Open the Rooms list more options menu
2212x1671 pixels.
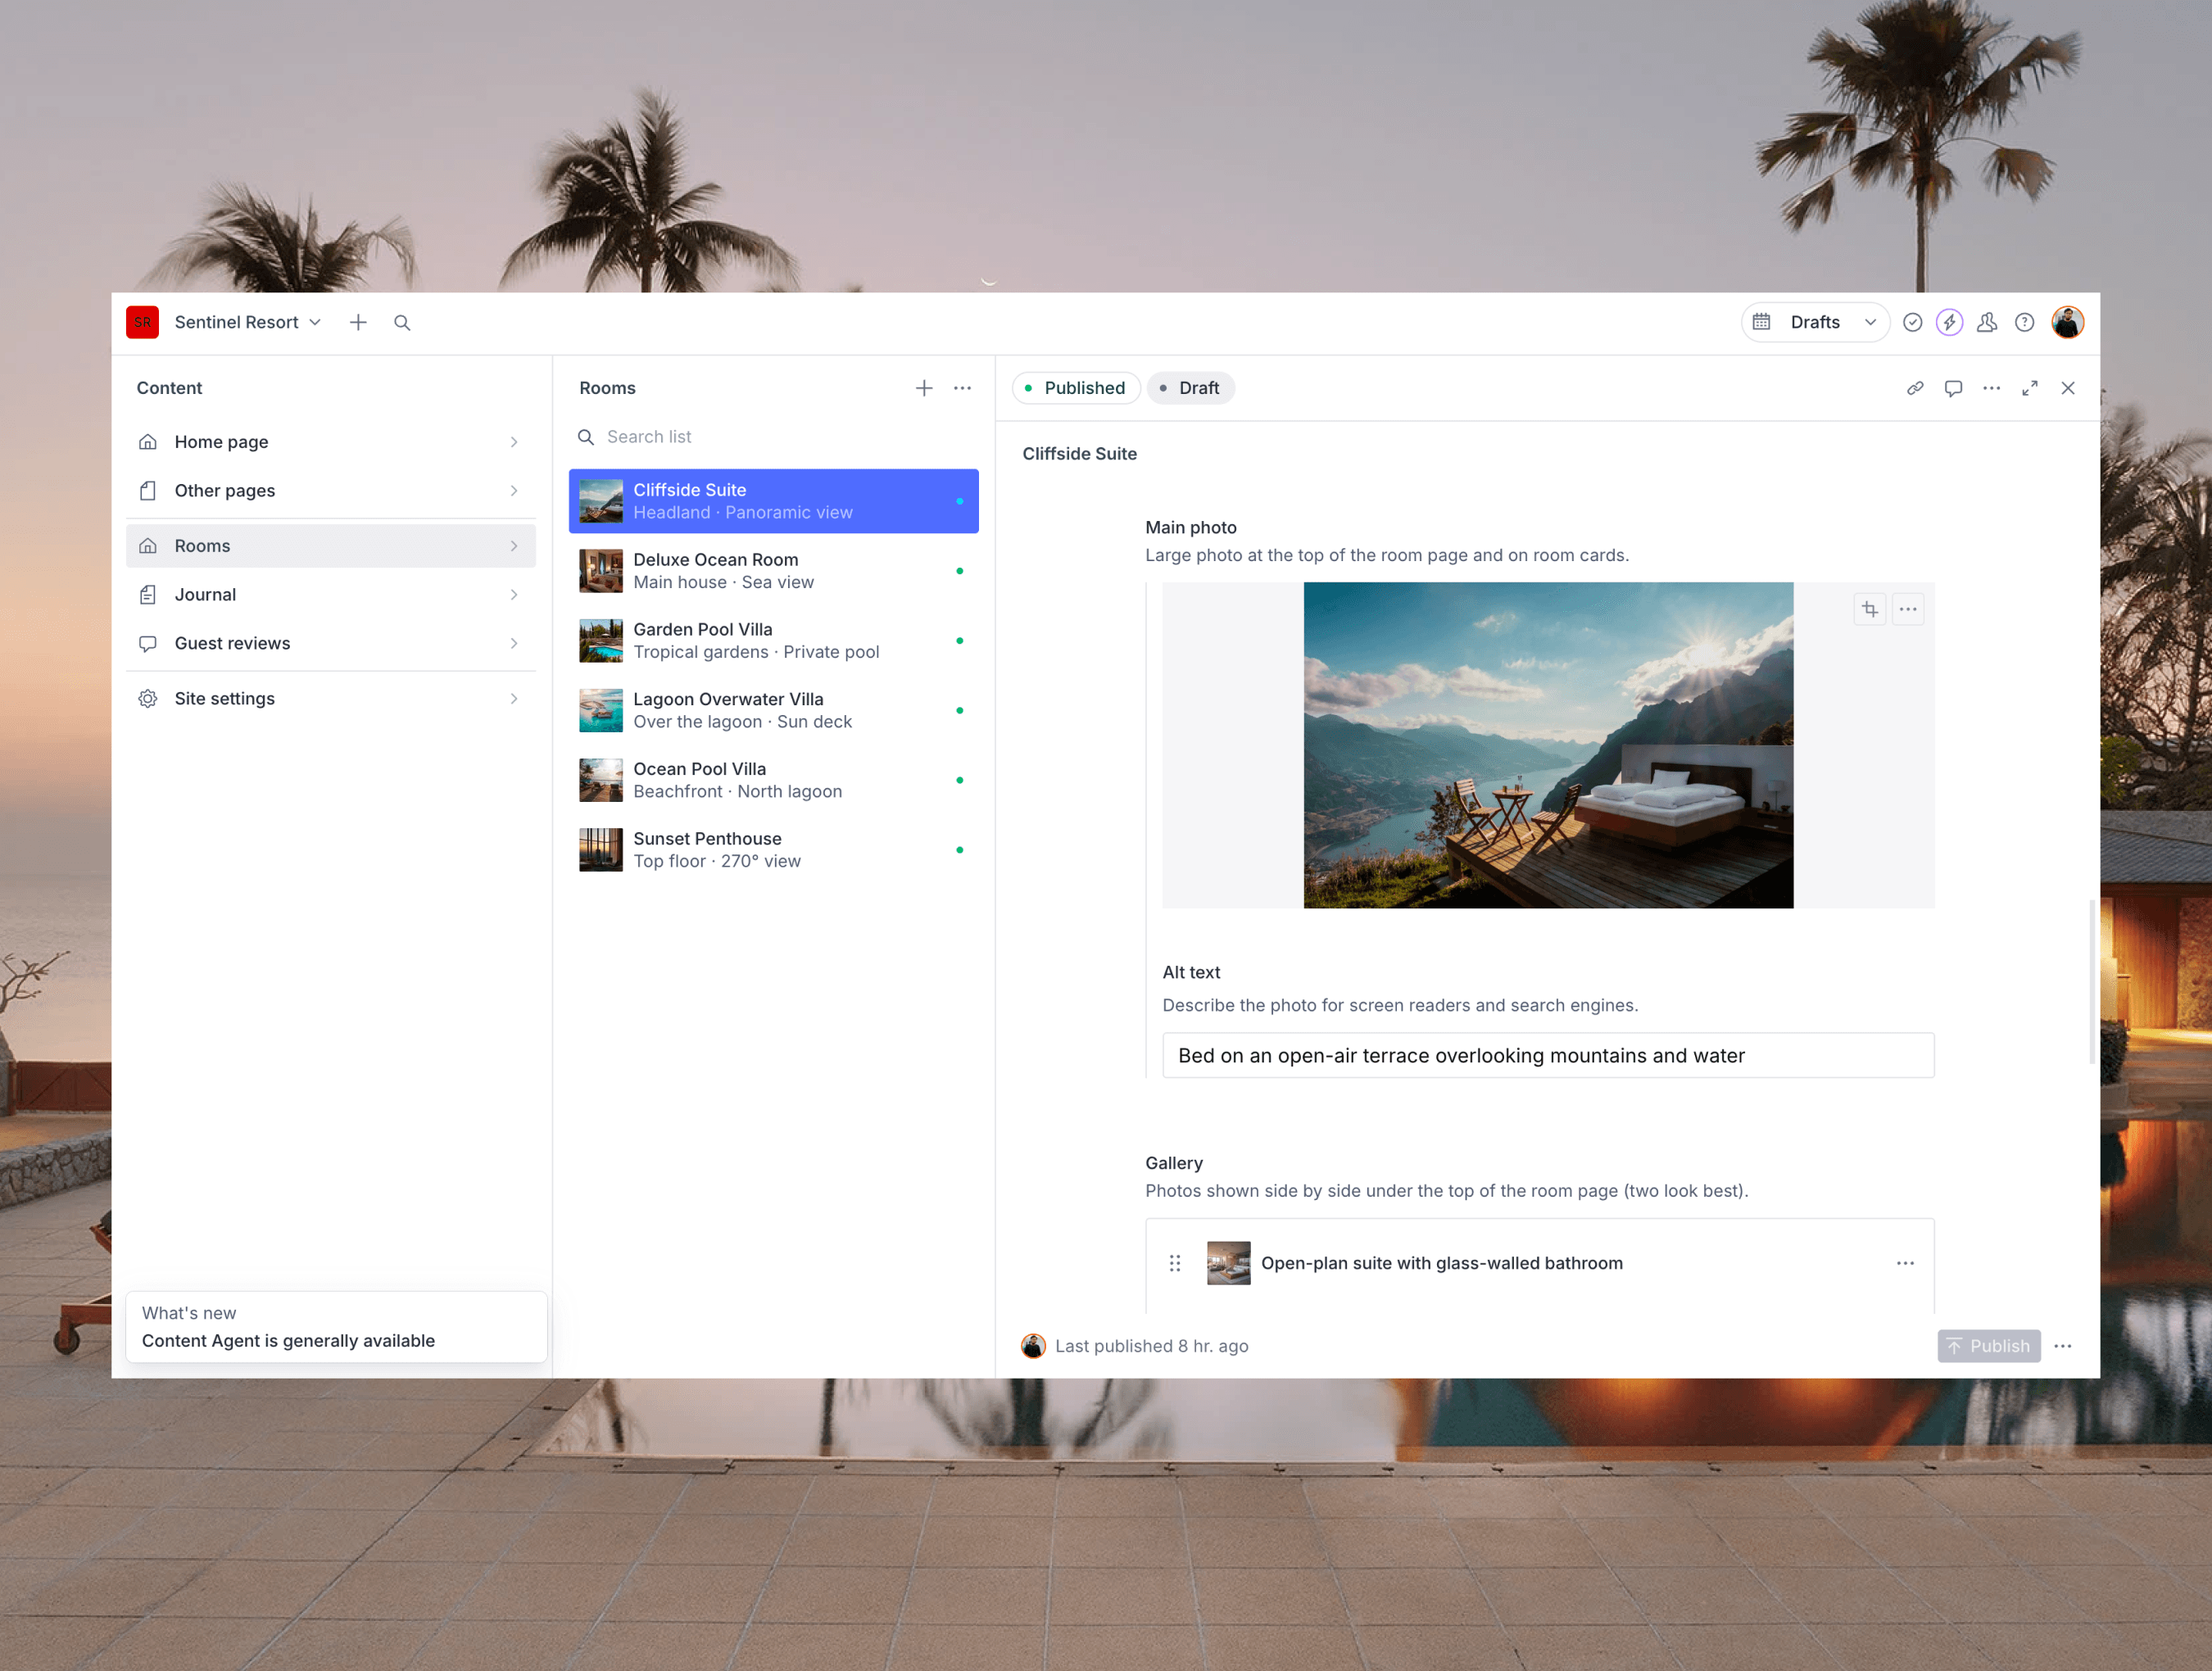click(x=962, y=388)
